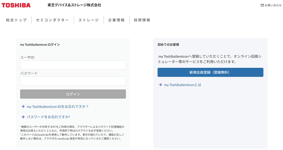Open the ストレージ menu item
Screen dimensions: 283x150
(89, 20)
